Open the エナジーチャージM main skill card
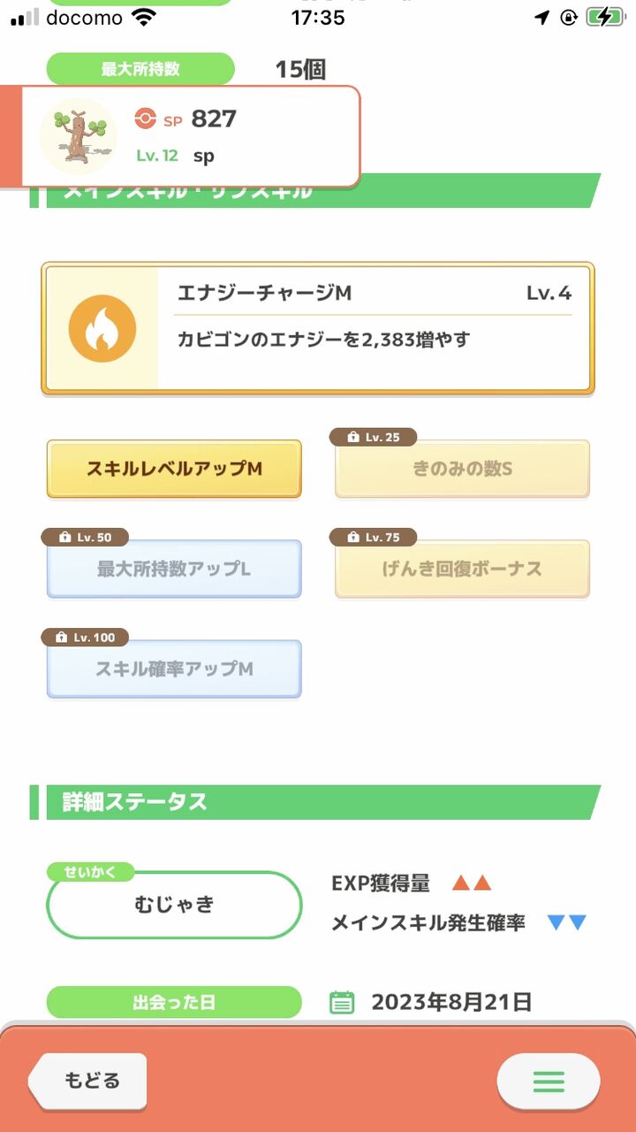The image size is (636, 1132). (x=318, y=328)
